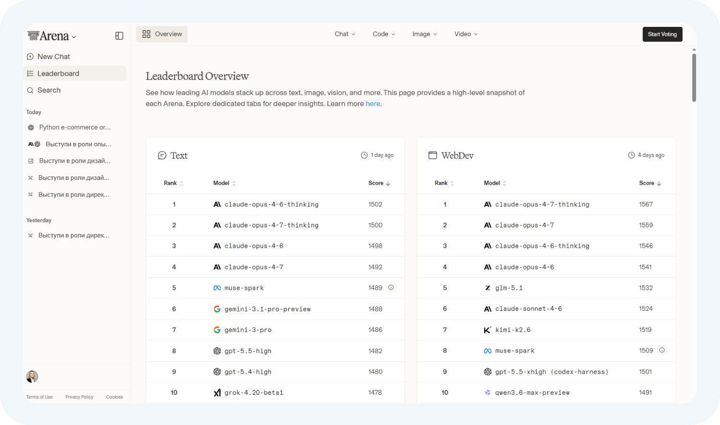Click the OpenAI logo beside gpt-5.5-high
Viewport: 720px width, 425px height.
(217, 351)
